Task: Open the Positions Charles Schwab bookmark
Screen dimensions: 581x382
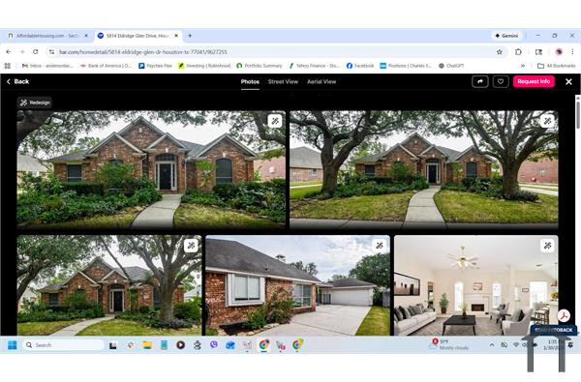Action: (406, 66)
